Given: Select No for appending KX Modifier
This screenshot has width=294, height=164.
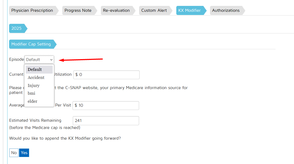Looking at the screenshot, I should coord(14,153).
